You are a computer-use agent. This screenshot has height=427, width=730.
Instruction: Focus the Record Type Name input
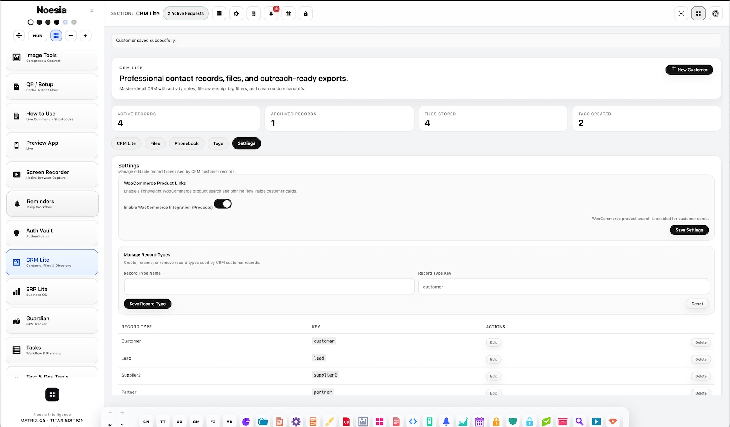[x=269, y=287]
